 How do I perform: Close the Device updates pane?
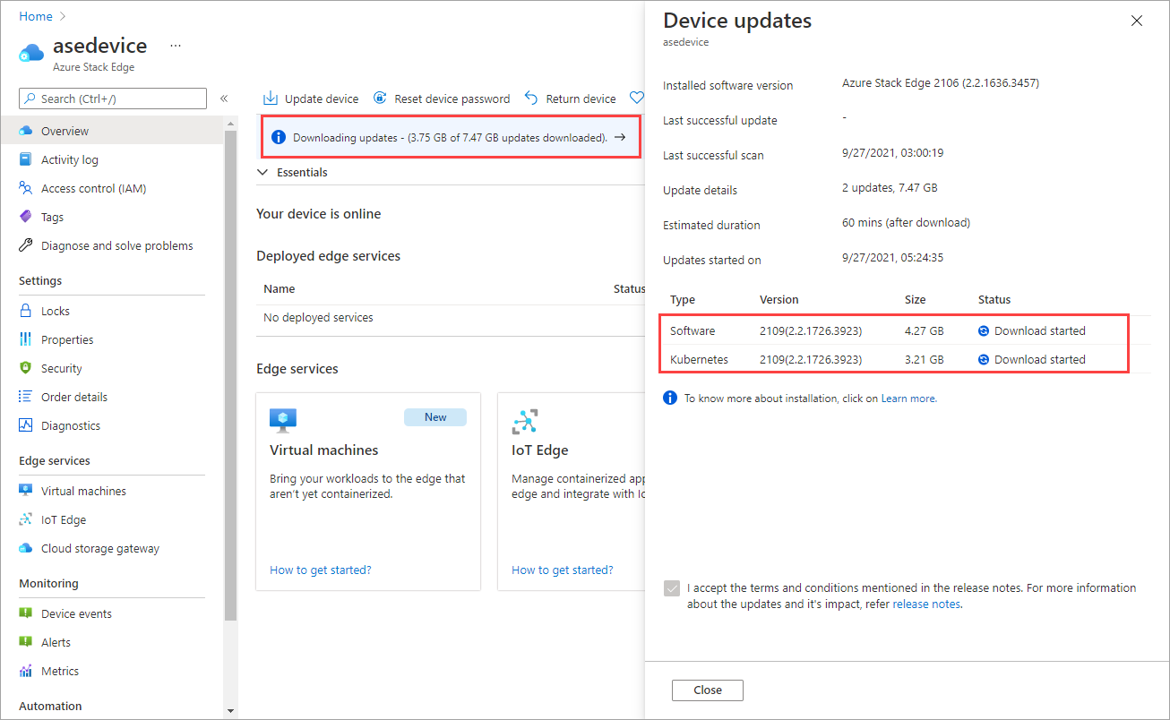click(x=1136, y=20)
